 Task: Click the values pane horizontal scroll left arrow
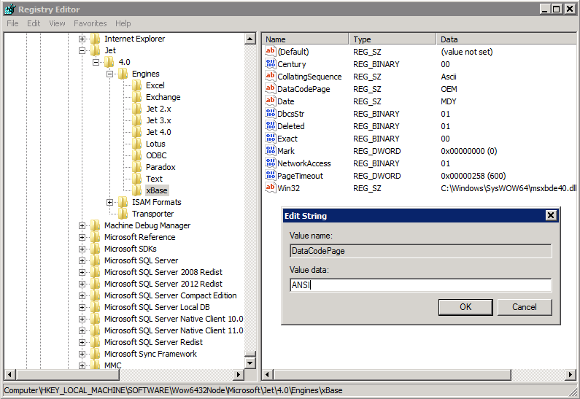tap(268, 375)
